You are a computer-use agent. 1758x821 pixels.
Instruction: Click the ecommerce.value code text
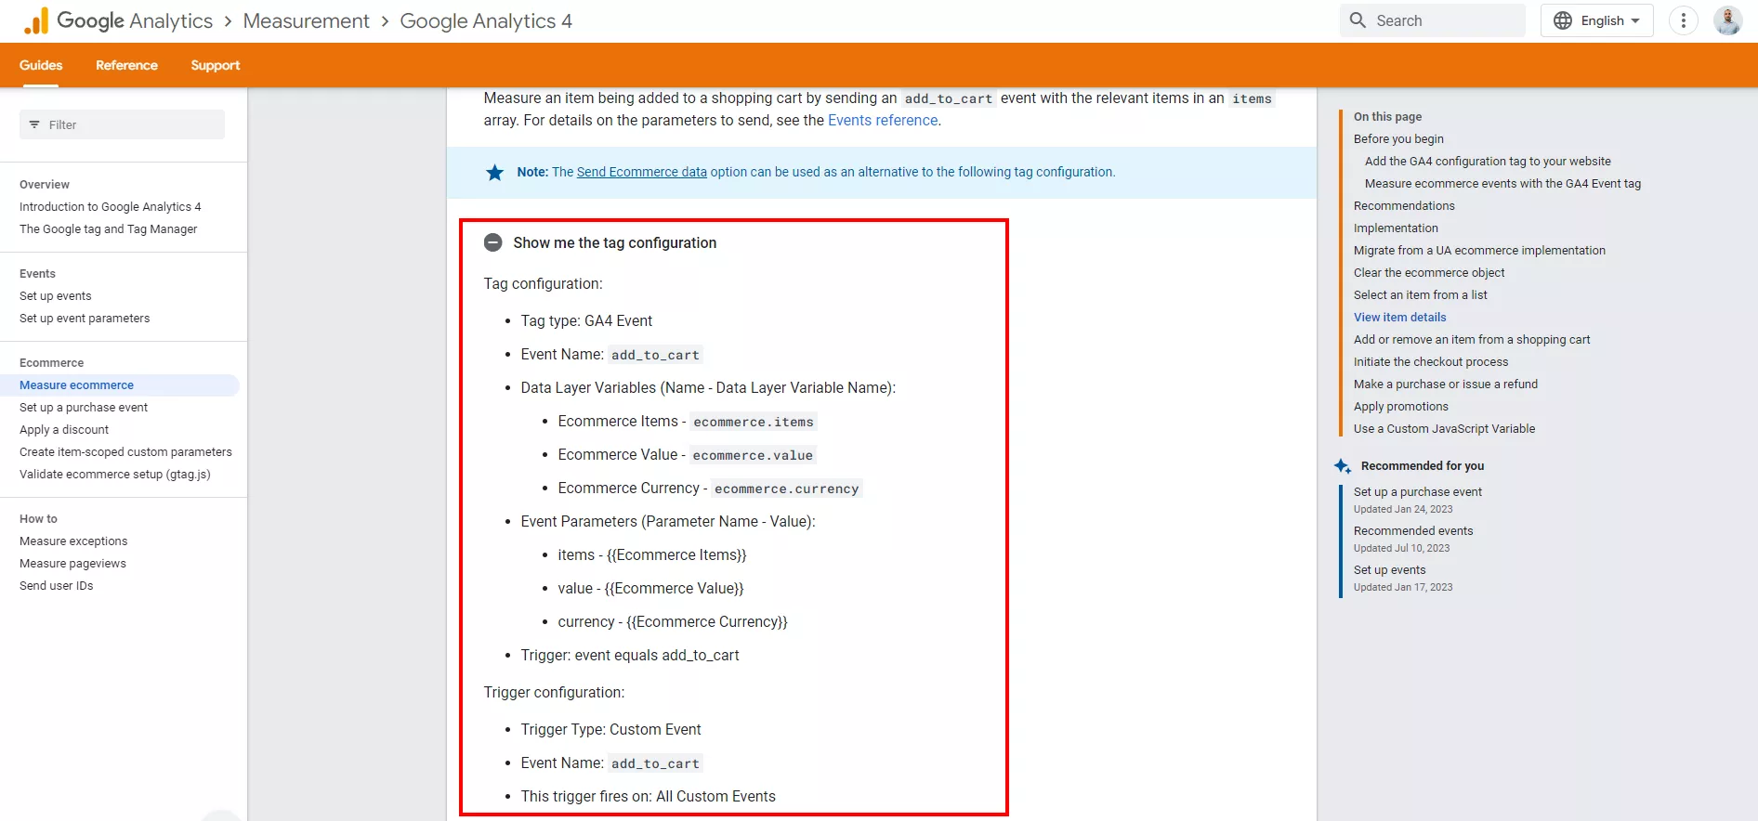pyautogui.click(x=753, y=455)
